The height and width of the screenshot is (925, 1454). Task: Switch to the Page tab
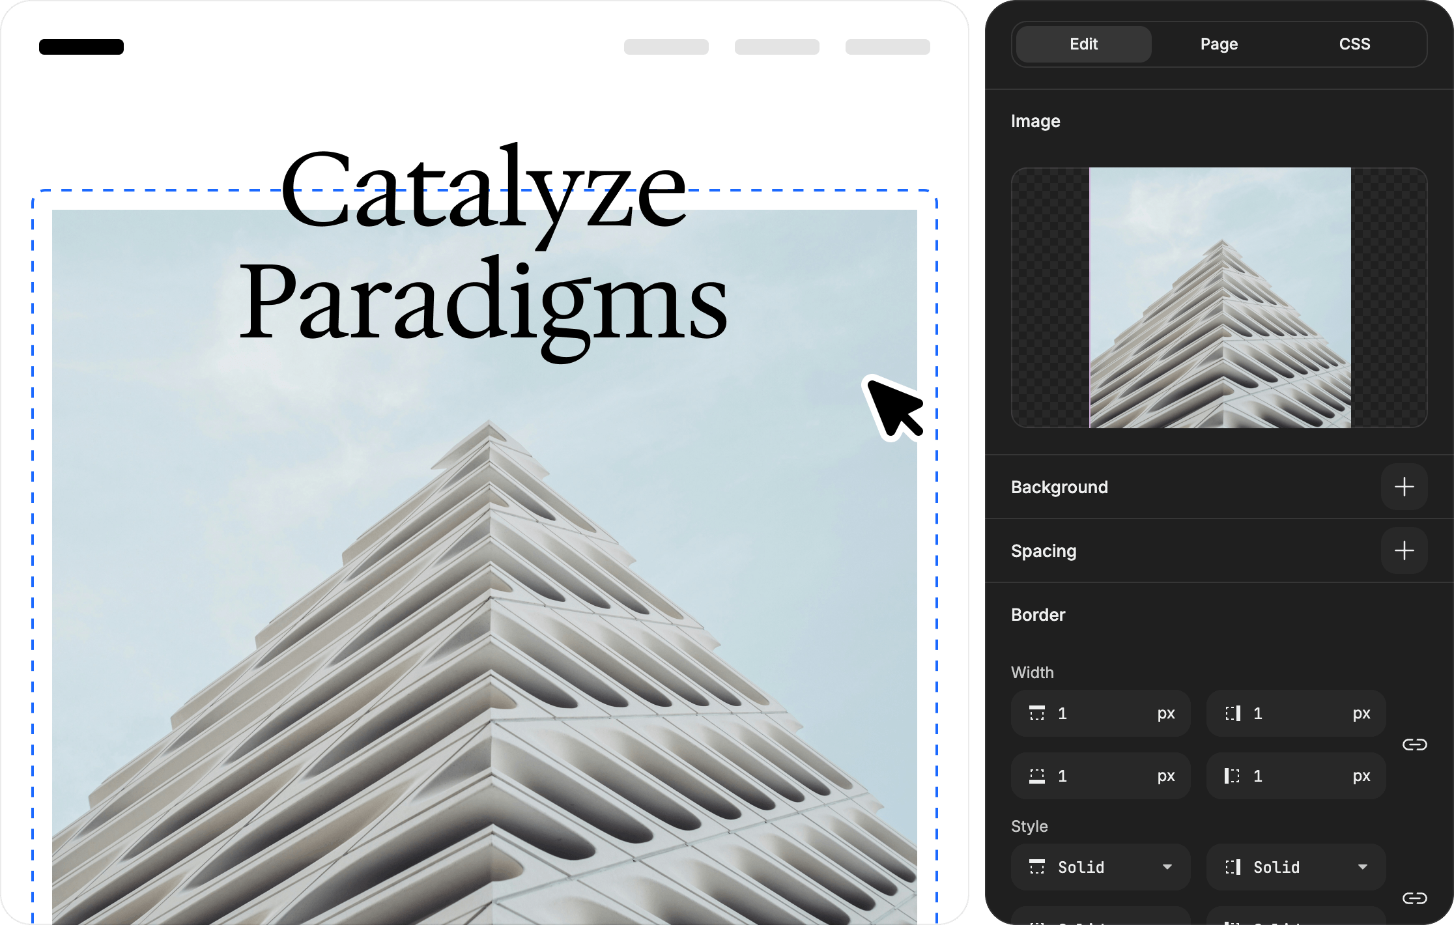(x=1219, y=44)
